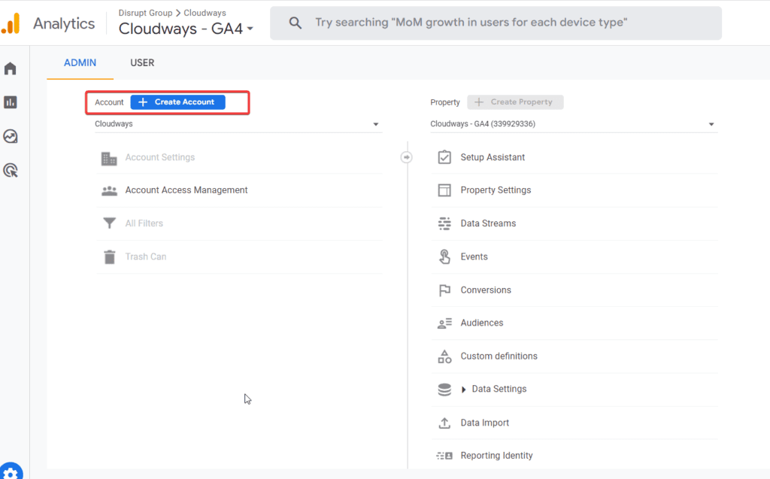The height and width of the screenshot is (479, 770).
Task: Click the Property label
Action: pos(445,102)
